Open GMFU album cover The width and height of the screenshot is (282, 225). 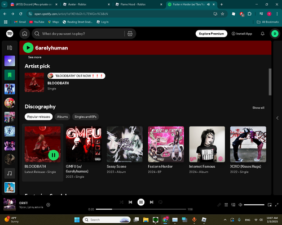83,144
